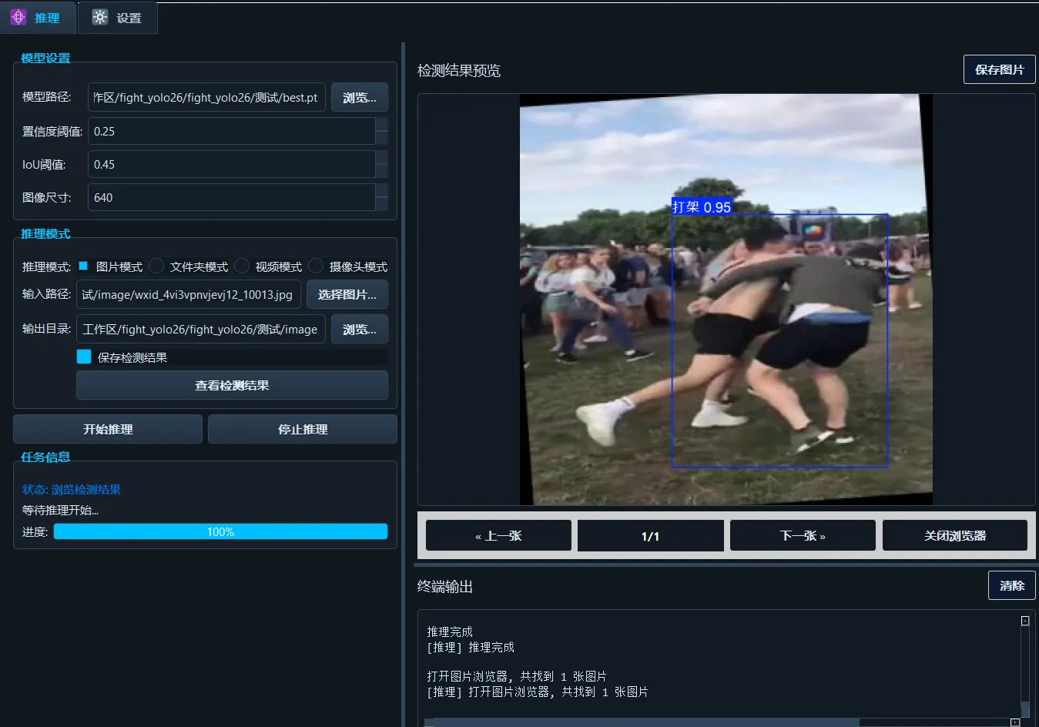Decrease the IoU阈值 value with down stepper
This screenshot has height=727, width=1039.
tap(382, 172)
